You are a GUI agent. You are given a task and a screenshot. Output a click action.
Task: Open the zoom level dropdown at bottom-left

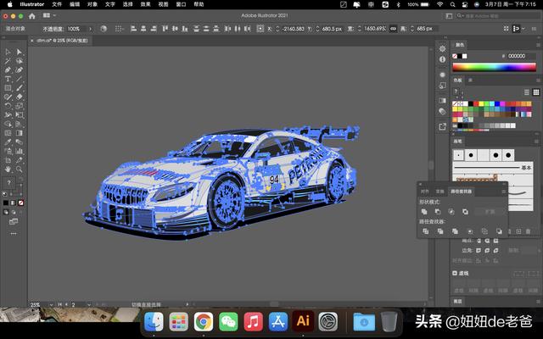pyautogui.click(x=50, y=304)
